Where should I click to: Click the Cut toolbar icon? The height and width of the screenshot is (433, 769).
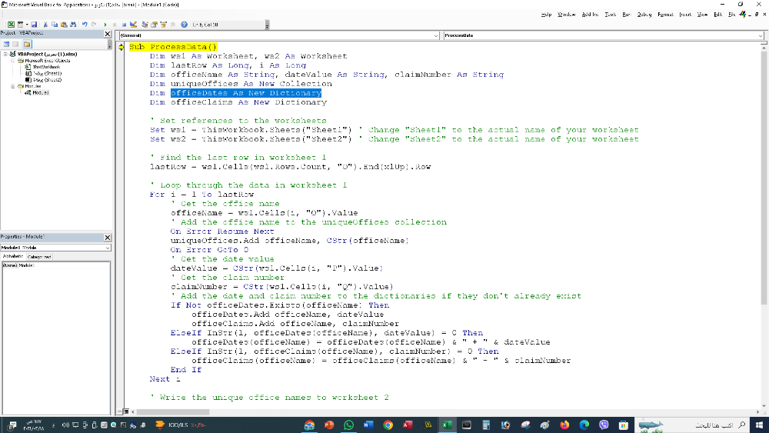(x=45, y=25)
